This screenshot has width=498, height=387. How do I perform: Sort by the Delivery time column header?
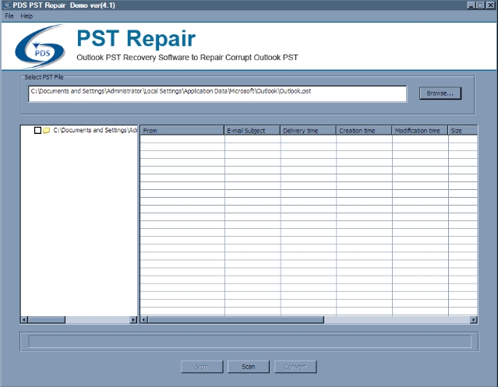tap(309, 130)
